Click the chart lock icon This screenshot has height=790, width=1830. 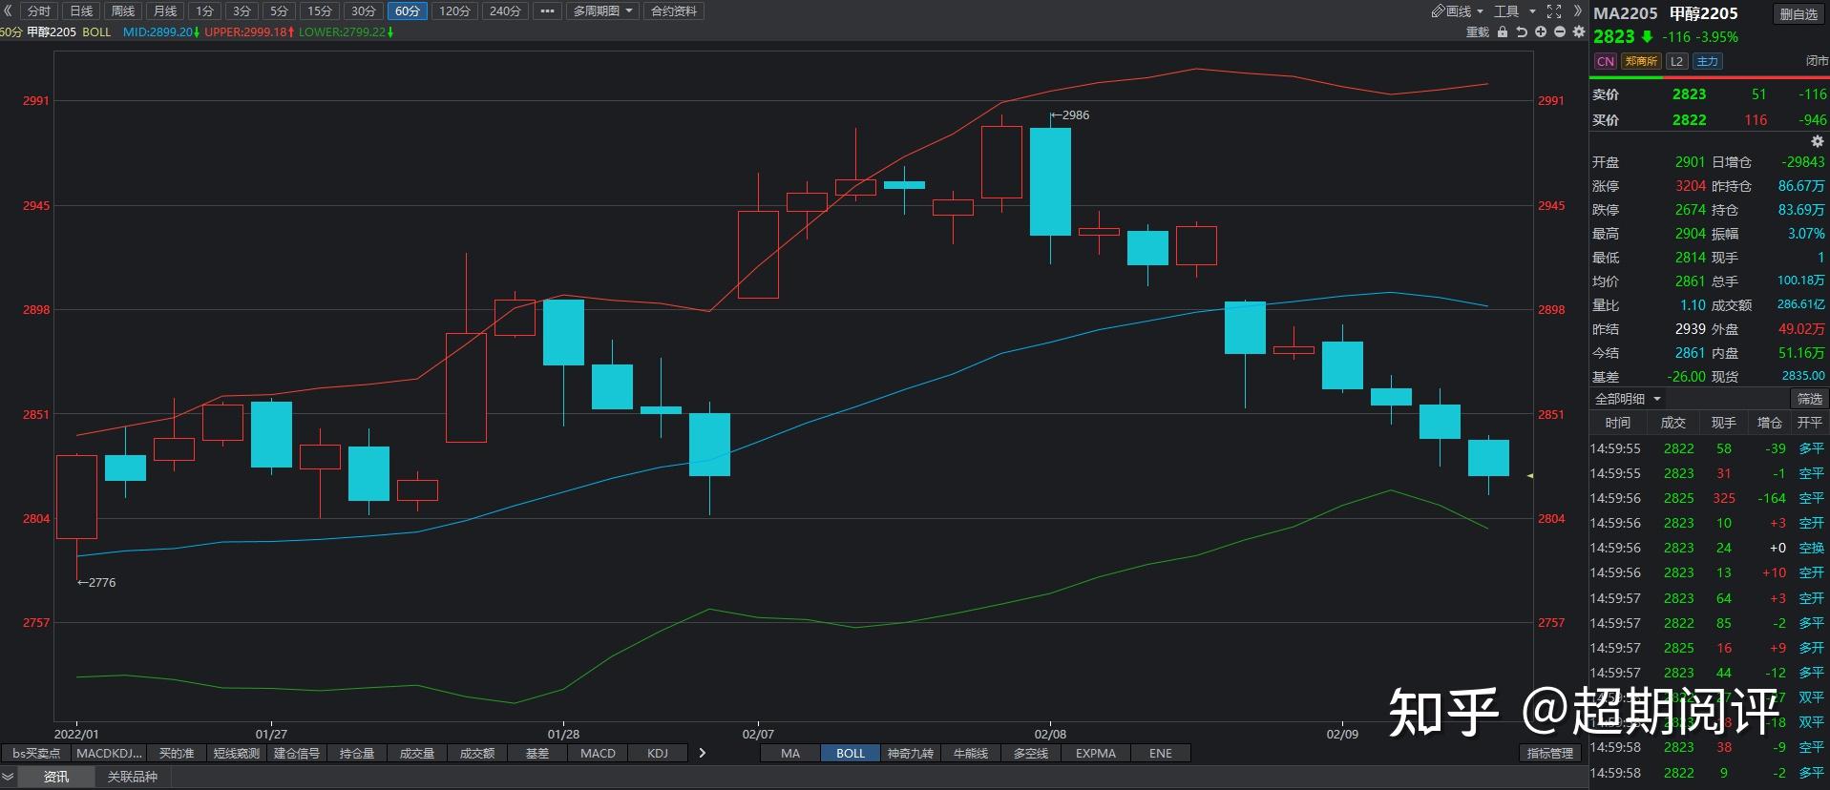pos(1503,32)
